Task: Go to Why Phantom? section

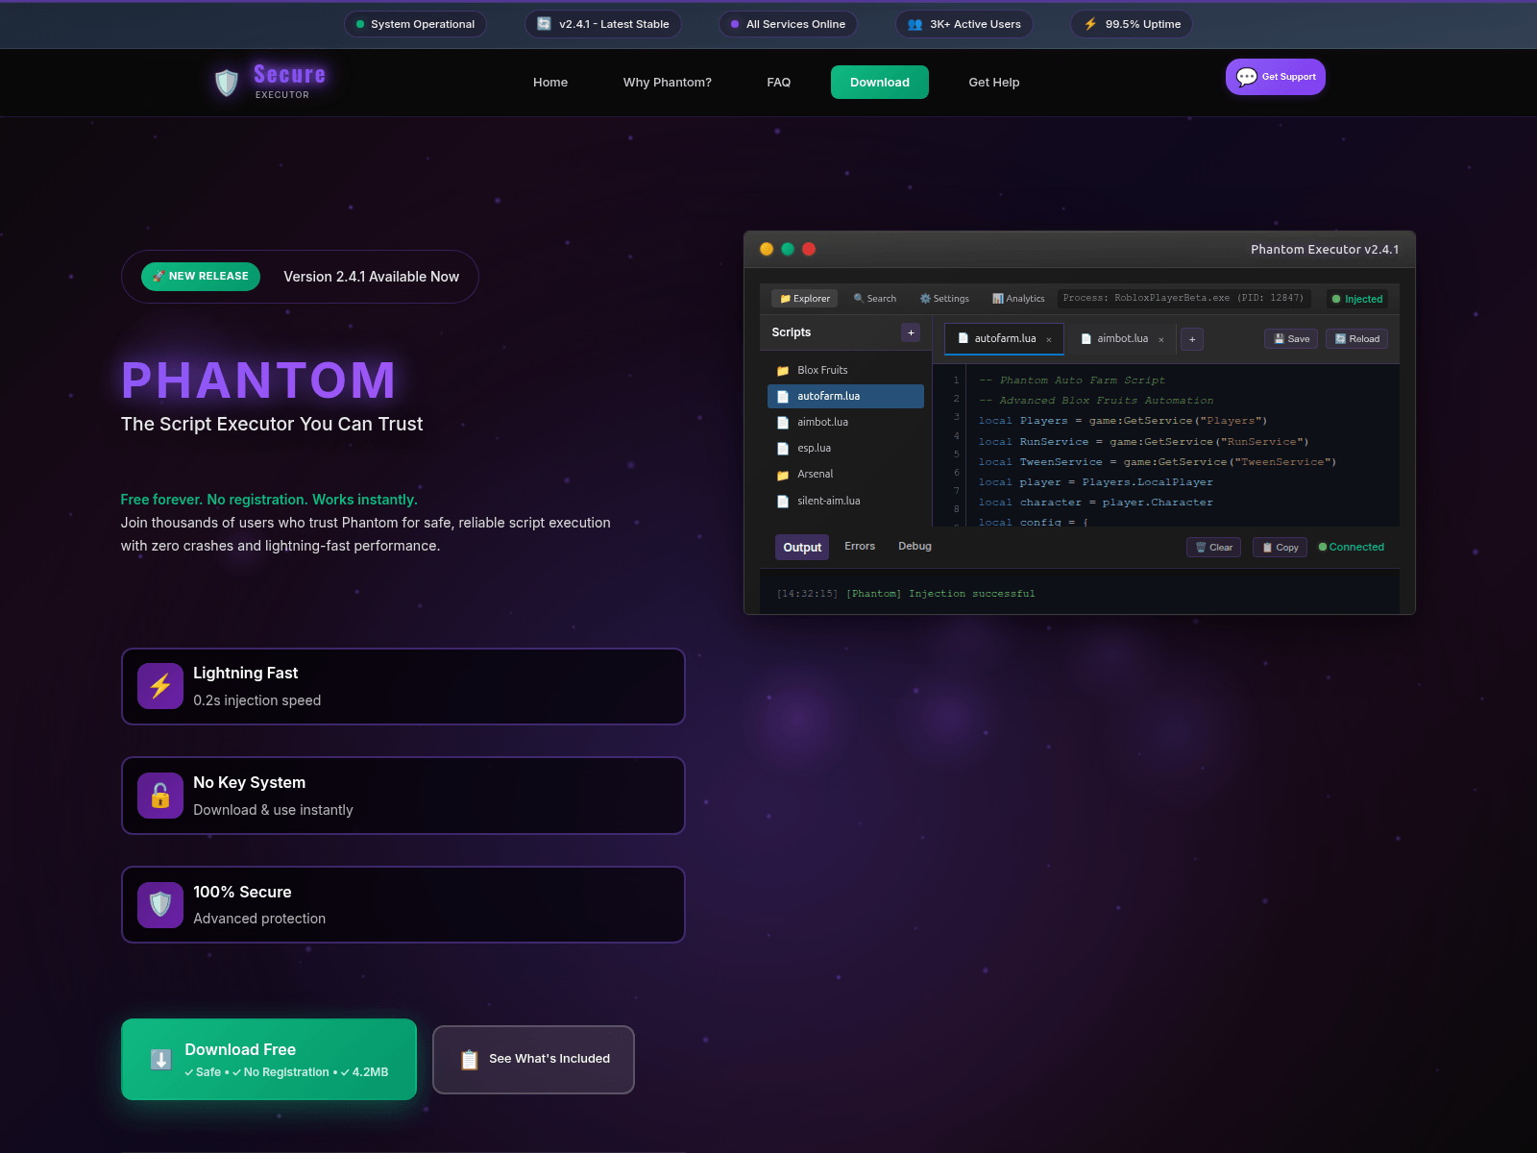Action: pos(668,83)
